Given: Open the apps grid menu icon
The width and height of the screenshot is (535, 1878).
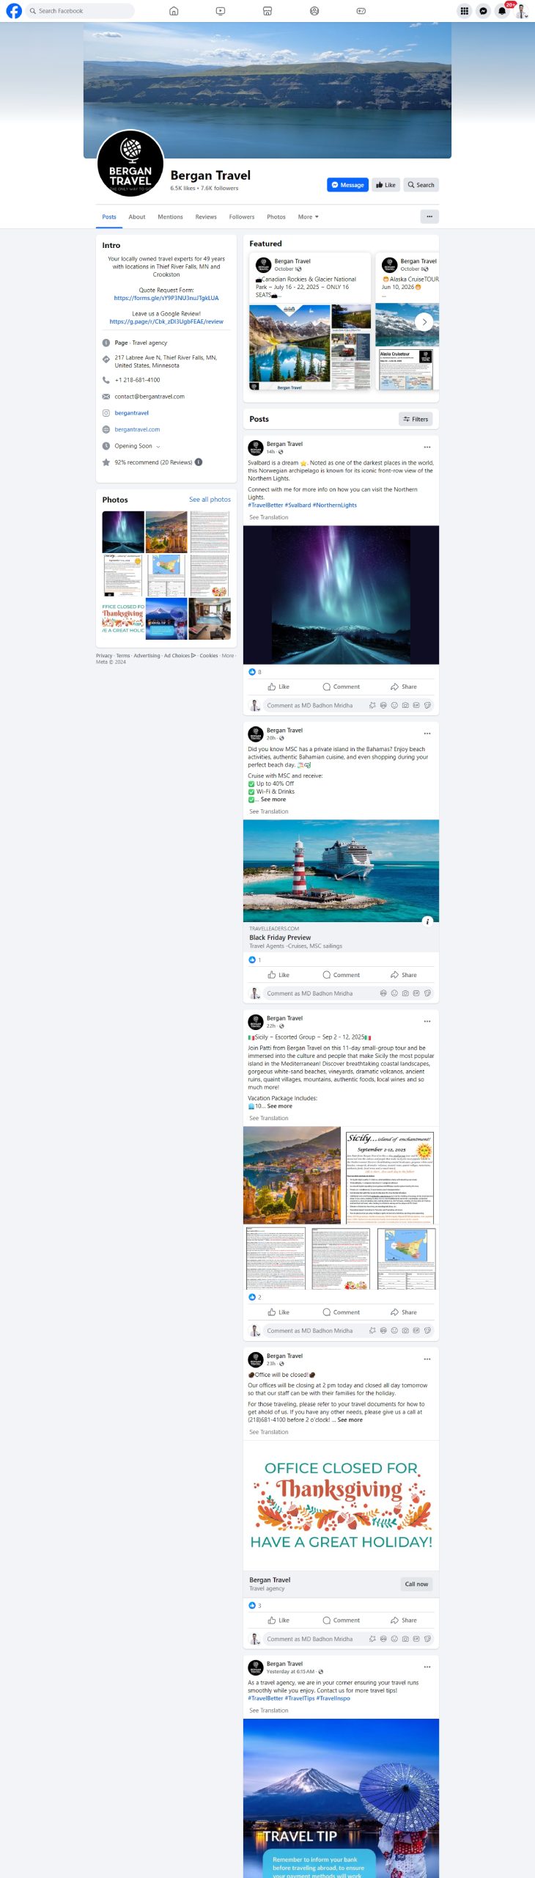Looking at the screenshot, I should (x=464, y=11).
